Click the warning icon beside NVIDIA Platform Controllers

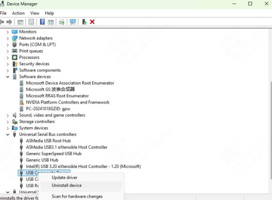coord(22,102)
